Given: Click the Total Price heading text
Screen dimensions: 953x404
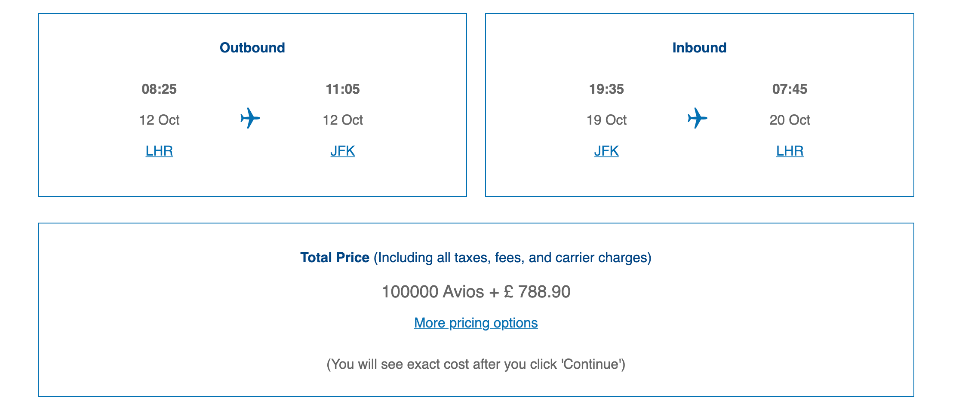Looking at the screenshot, I should [x=335, y=257].
